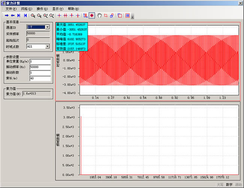Click the single red cursor cross icon
The width and height of the screenshot is (244, 188).
59,15
